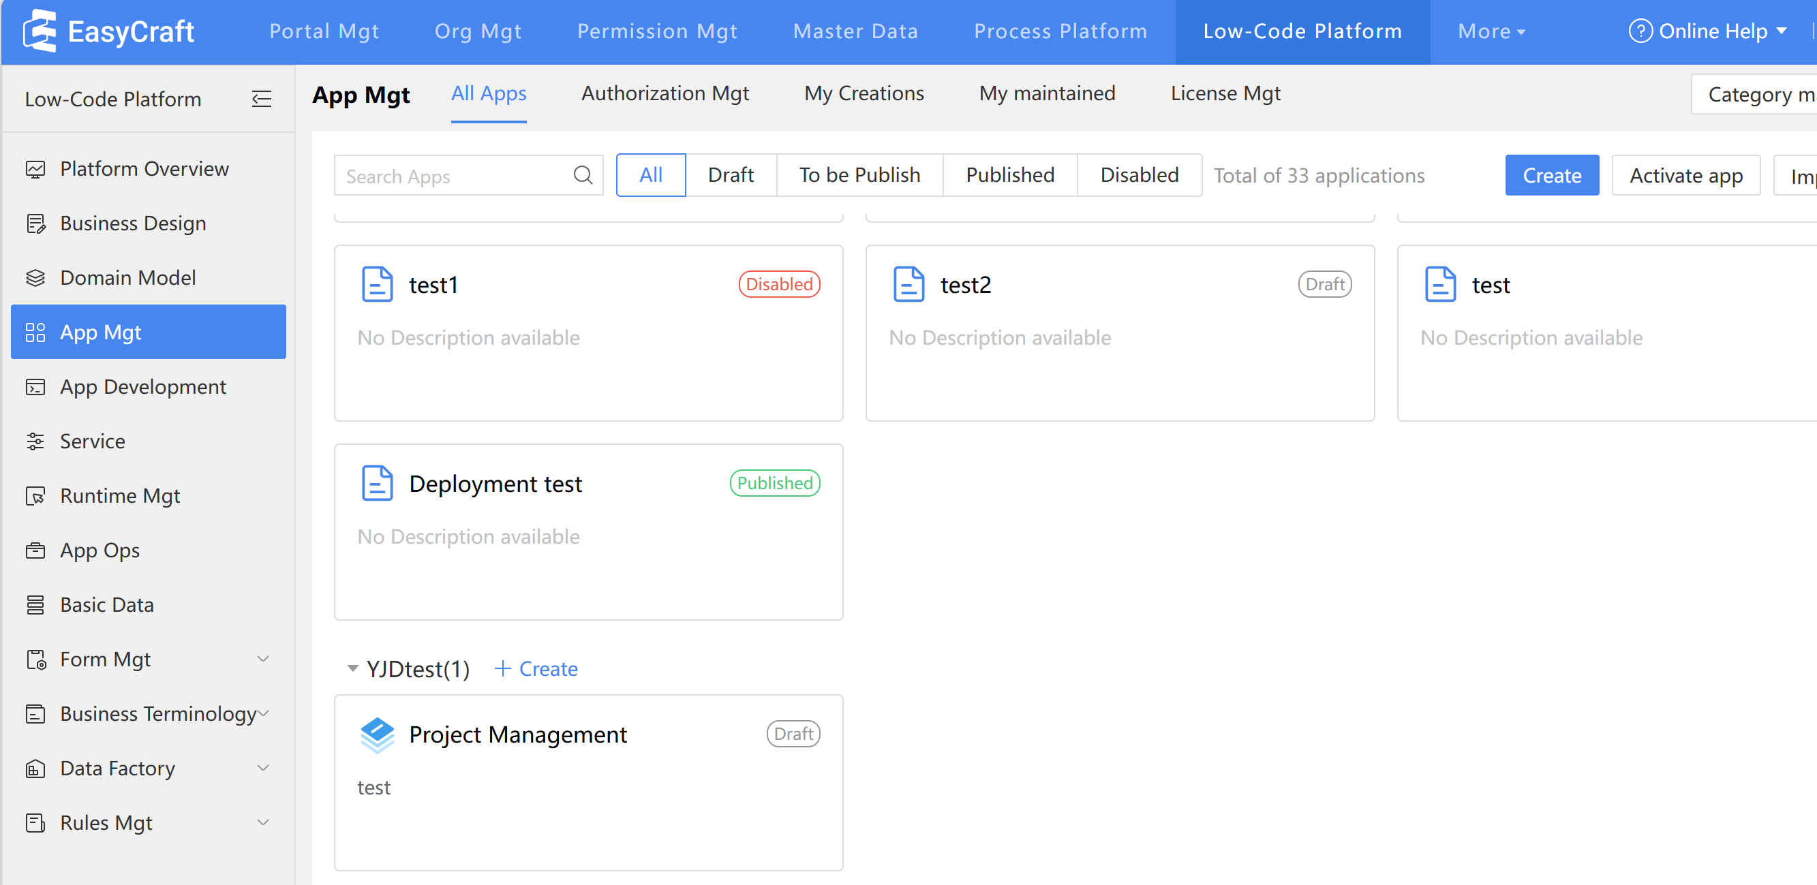Click the search magnifier icon
The image size is (1817, 885).
click(583, 175)
